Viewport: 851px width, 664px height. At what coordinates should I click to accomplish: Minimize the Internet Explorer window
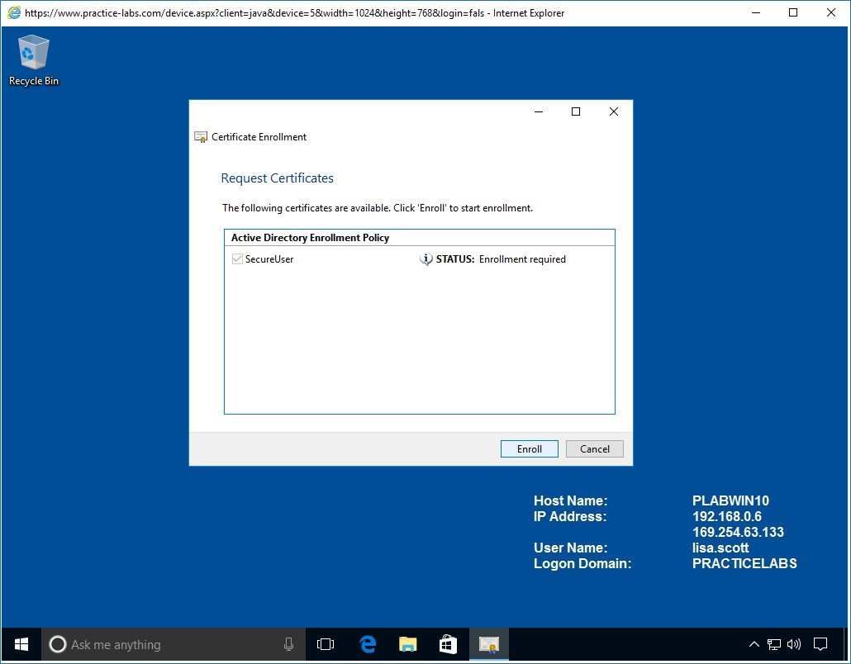point(755,13)
